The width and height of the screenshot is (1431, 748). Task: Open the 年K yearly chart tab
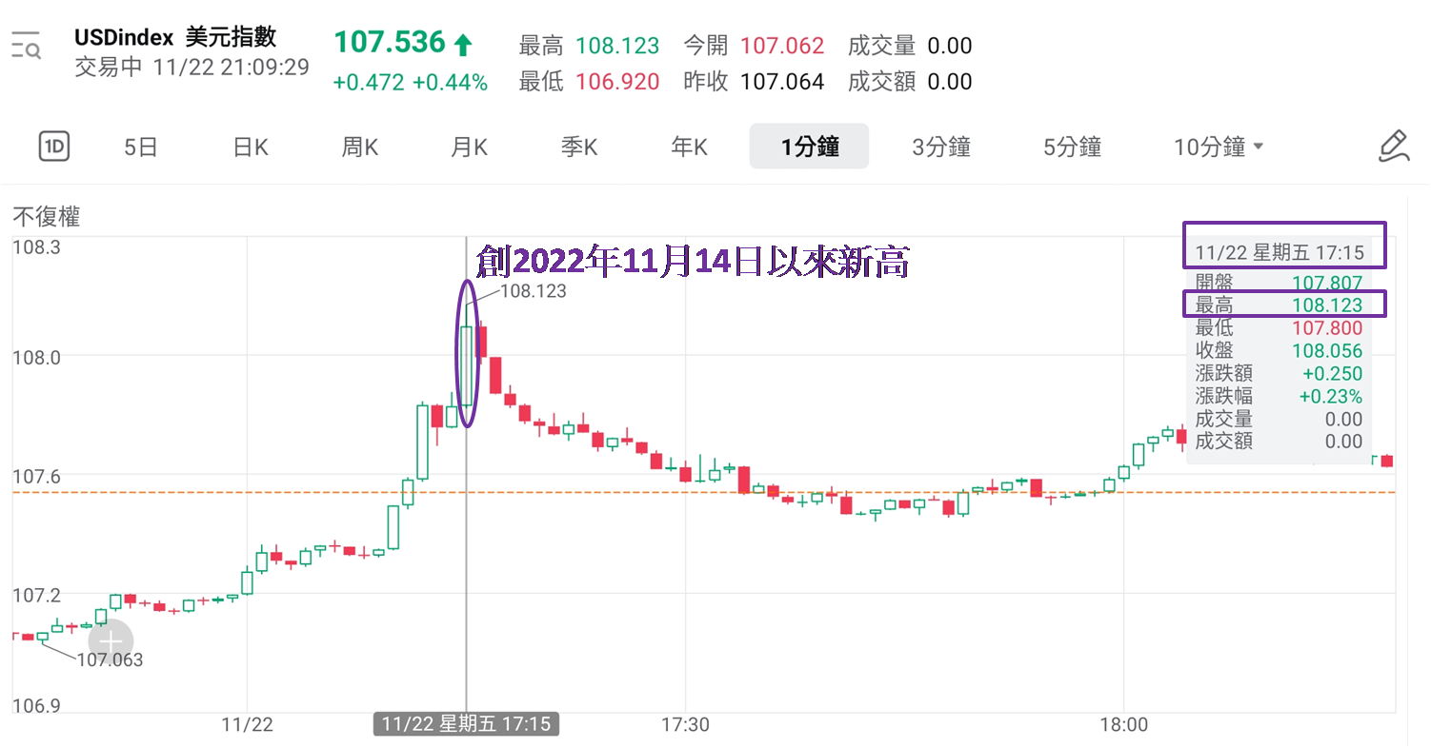pyautogui.click(x=689, y=147)
